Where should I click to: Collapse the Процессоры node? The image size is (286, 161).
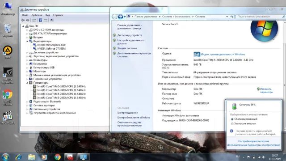(x=27, y=83)
